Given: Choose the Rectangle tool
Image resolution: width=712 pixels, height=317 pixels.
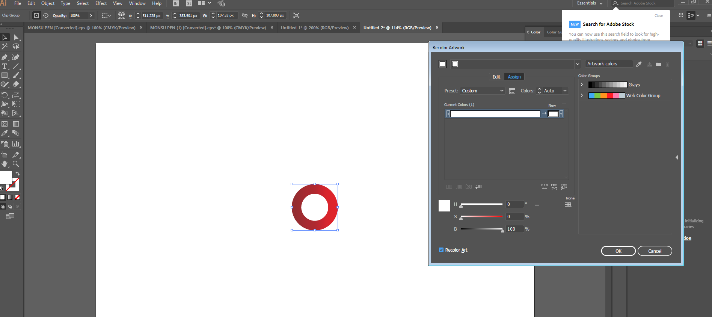Looking at the screenshot, I should (5, 75).
